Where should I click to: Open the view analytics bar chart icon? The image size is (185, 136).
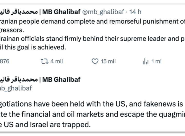click(145, 61)
